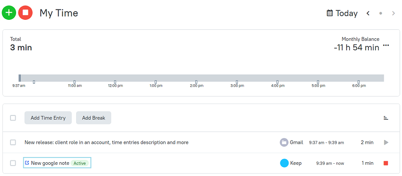Image resolution: width=402 pixels, height=176 pixels.
Task: Click the Active status badge
Action: click(x=80, y=163)
